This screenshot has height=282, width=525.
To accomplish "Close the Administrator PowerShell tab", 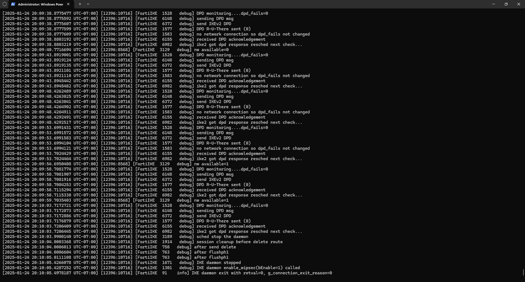I will (x=68, y=4).
